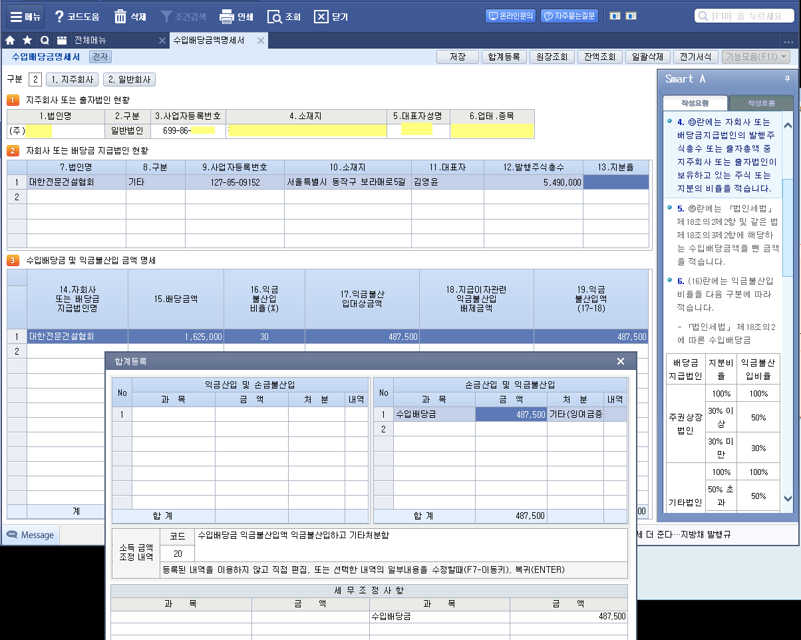Close the 합계등록 dialog
This screenshot has height=640, width=801.
[620, 361]
